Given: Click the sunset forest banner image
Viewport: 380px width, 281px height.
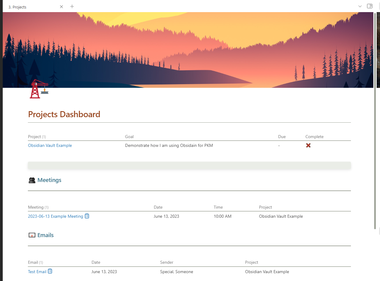Looking at the screenshot, I should (x=188, y=50).
